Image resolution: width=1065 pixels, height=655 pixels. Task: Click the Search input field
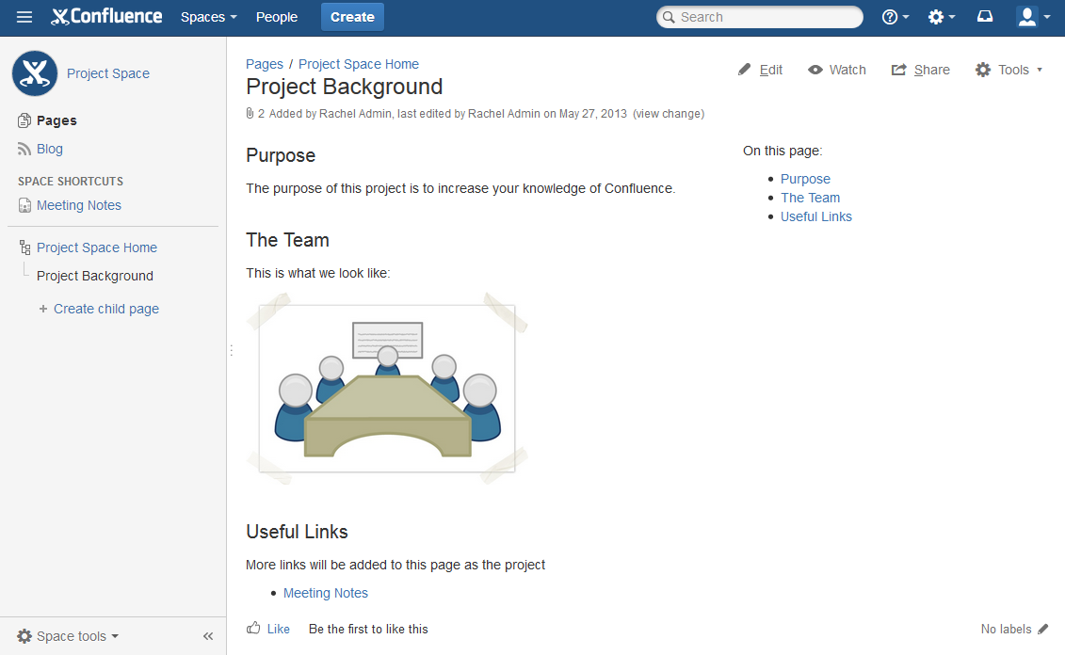pyautogui.click(x=765, y=17)
